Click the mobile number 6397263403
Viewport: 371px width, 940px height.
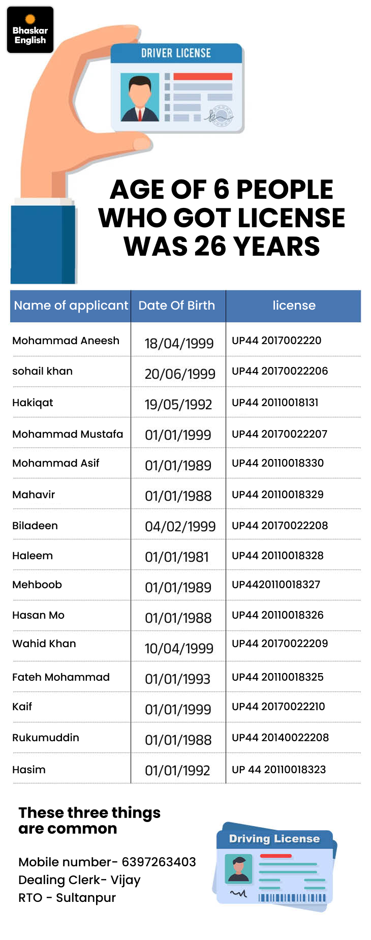pos(159,862)
